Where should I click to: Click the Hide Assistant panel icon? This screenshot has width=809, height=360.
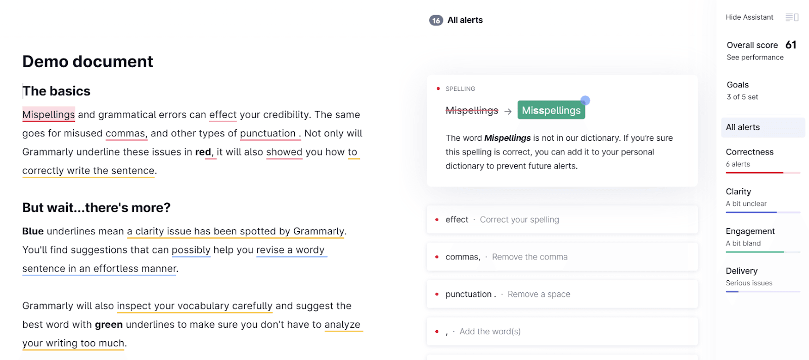[x=792, y=17]
